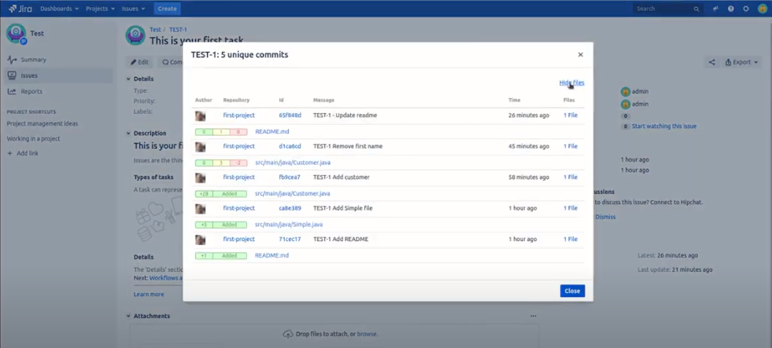Viewport: 772px width, 348px height.
Task: Open commit id ca8e389
Action: (x=290, y=208)
